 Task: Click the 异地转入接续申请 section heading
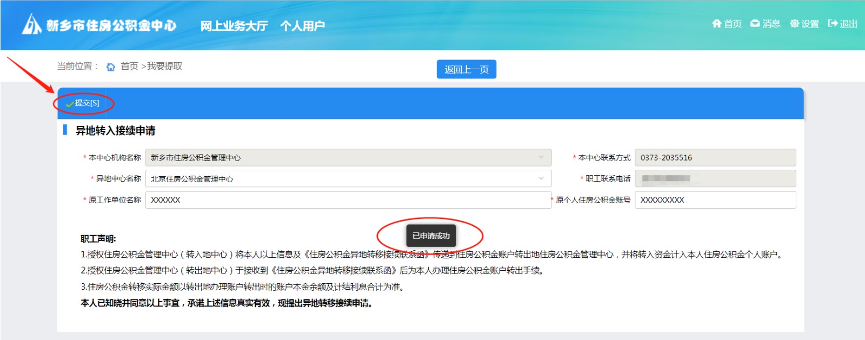[x=115, y=130]
